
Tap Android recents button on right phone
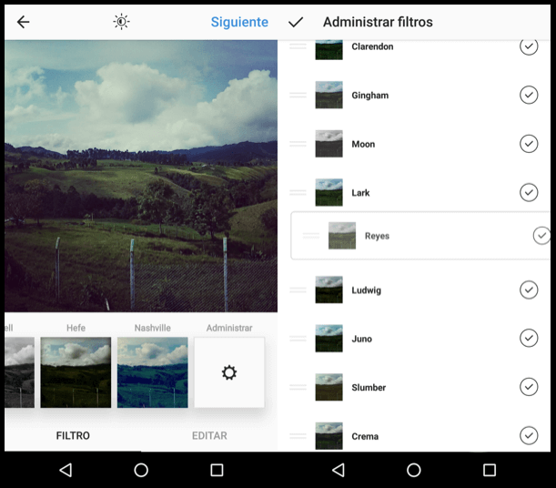pos(490,470)
